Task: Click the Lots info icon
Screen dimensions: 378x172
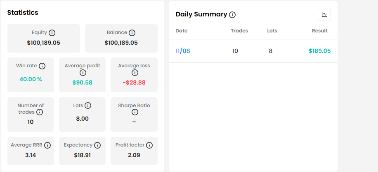Action: click(x=88, y=105)
